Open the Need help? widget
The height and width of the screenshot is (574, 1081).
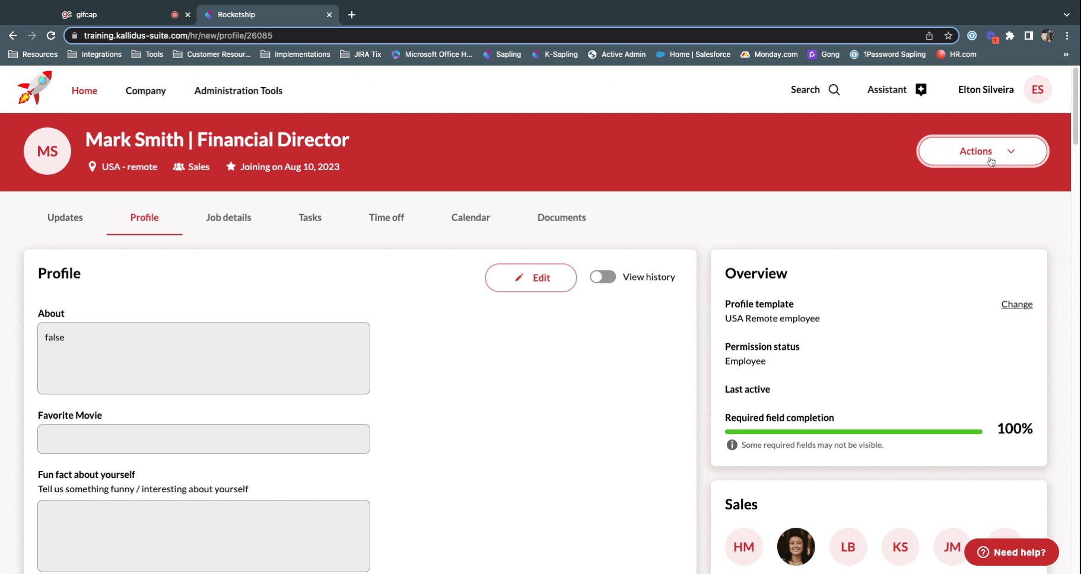[1011, 552]
